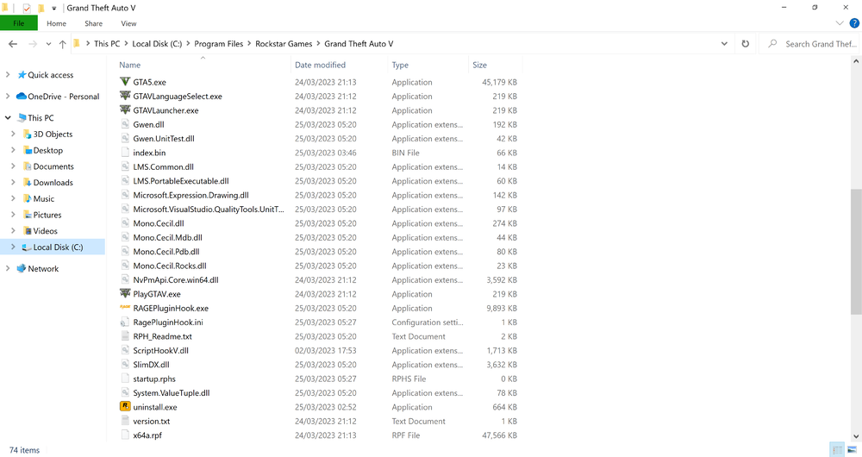
Task: Click the Local Disk (C:) drive icon
Action: 27,247
